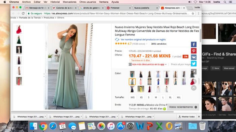Open Archivo menu

(26, 2)
